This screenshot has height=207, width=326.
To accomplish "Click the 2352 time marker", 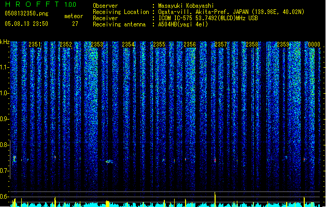I will point(66,45).
